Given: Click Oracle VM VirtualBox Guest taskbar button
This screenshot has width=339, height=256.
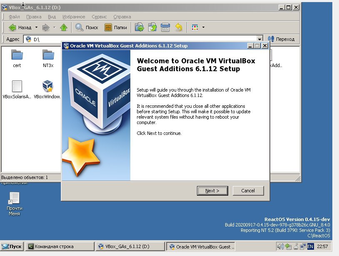Looking at the screenshot, I should tap(201, 246).
